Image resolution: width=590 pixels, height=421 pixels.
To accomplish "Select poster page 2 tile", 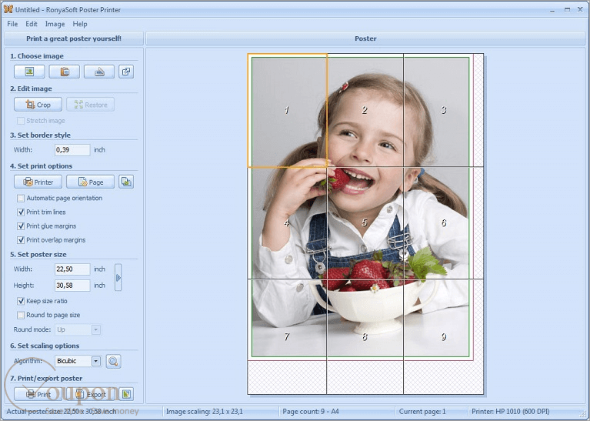I will click(x=365, y=110).
